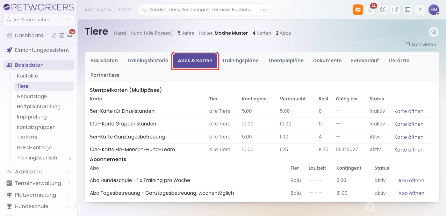The image size is (446, 216).
Task: Open the inbox icon with badge 14
Action: pos(70,35)
